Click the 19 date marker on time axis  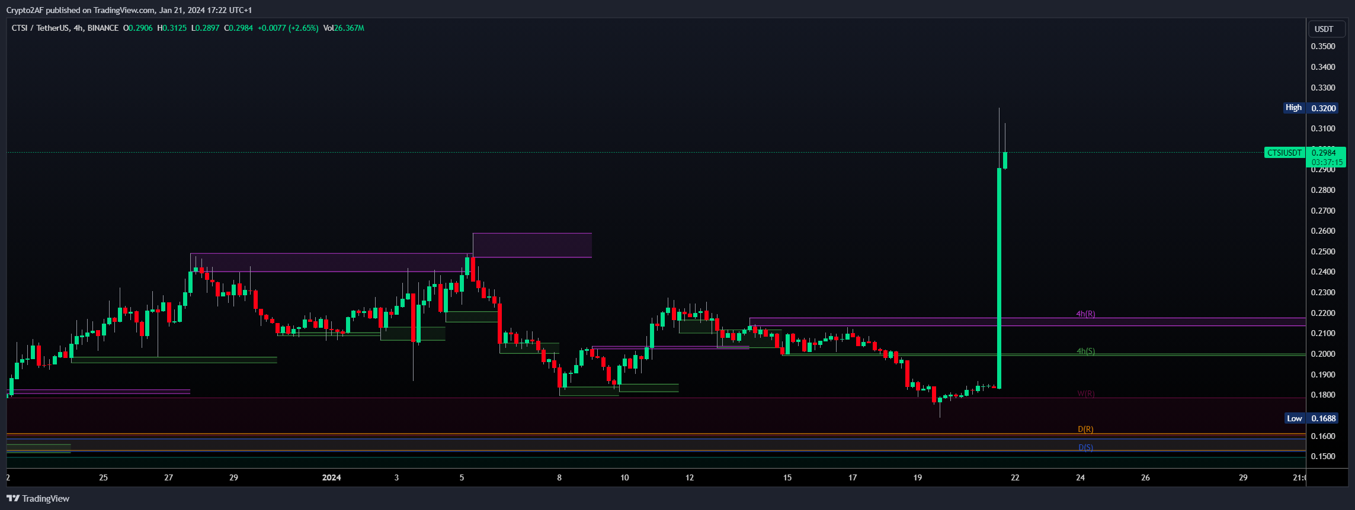click(918, 477)
